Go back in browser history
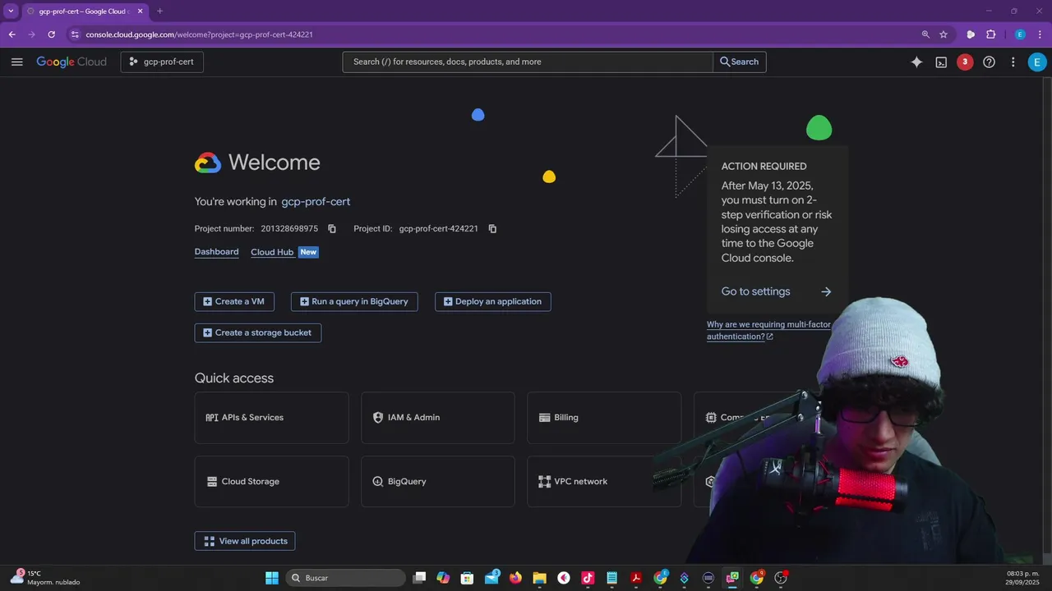The width and height of the screenshot is (1052, 591). click(12, 34)
